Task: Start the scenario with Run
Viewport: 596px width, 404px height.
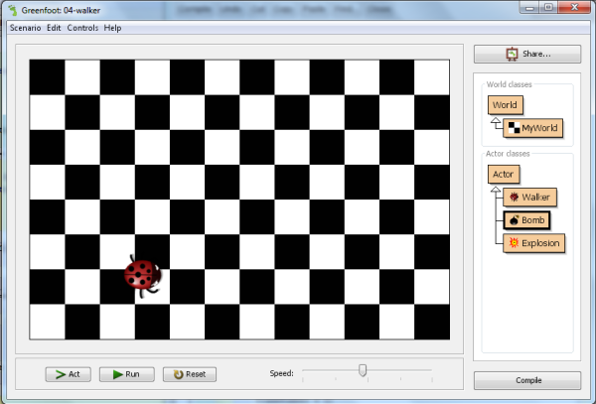Action: coord(126,374)
